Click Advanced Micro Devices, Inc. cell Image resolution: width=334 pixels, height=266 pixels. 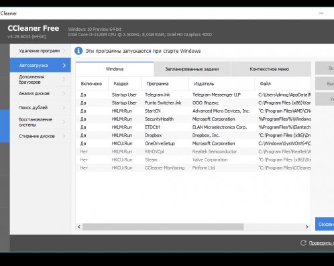pyautogui.click(x=221, y=111)
